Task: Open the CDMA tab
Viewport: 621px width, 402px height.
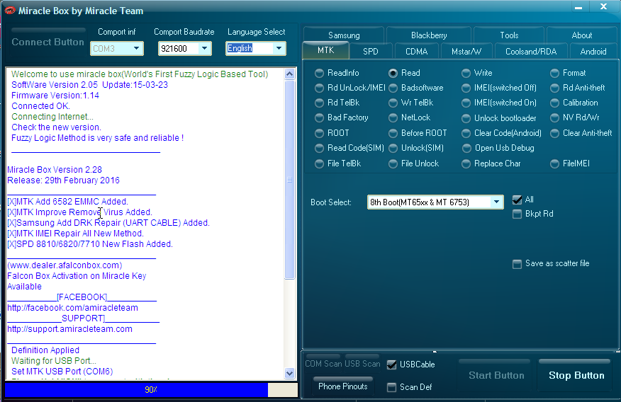Action: point(416,52)
